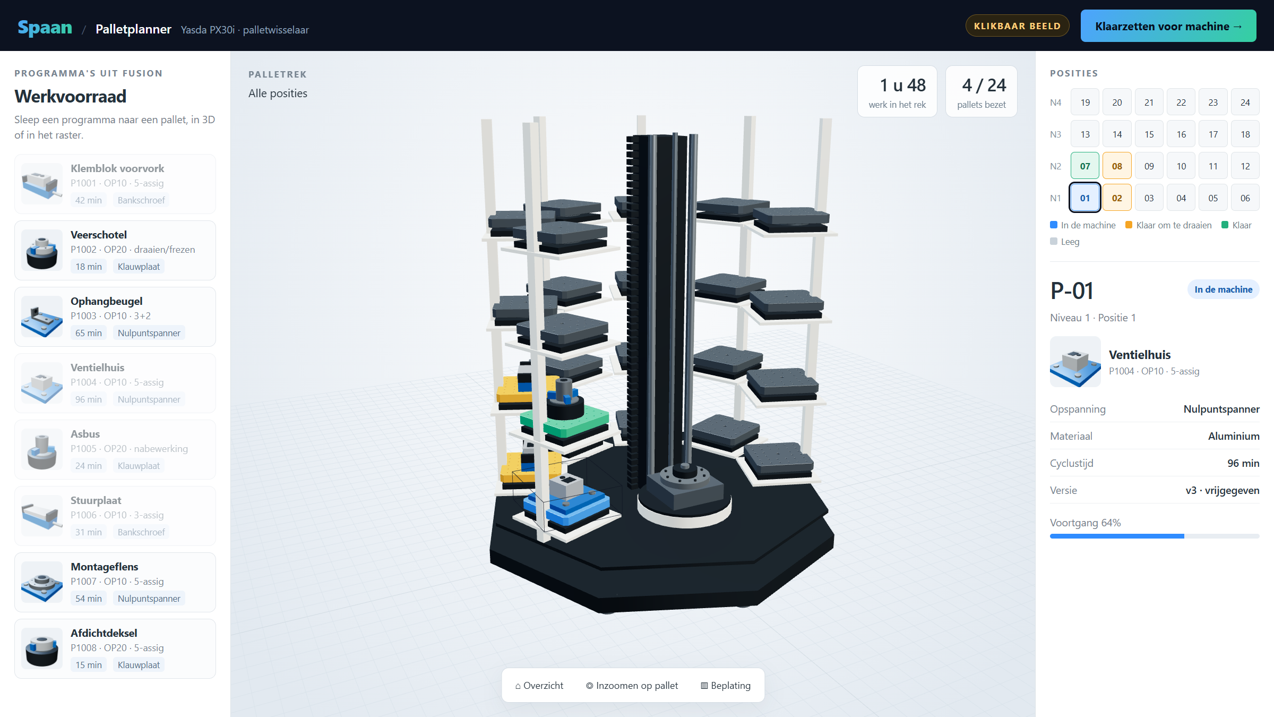Image resolution: width=1274 pixels, height=717 pixels.
Task: Click the Voortgang 64% progress bar
Action: pyautogui.click(x=1155, y=536)
